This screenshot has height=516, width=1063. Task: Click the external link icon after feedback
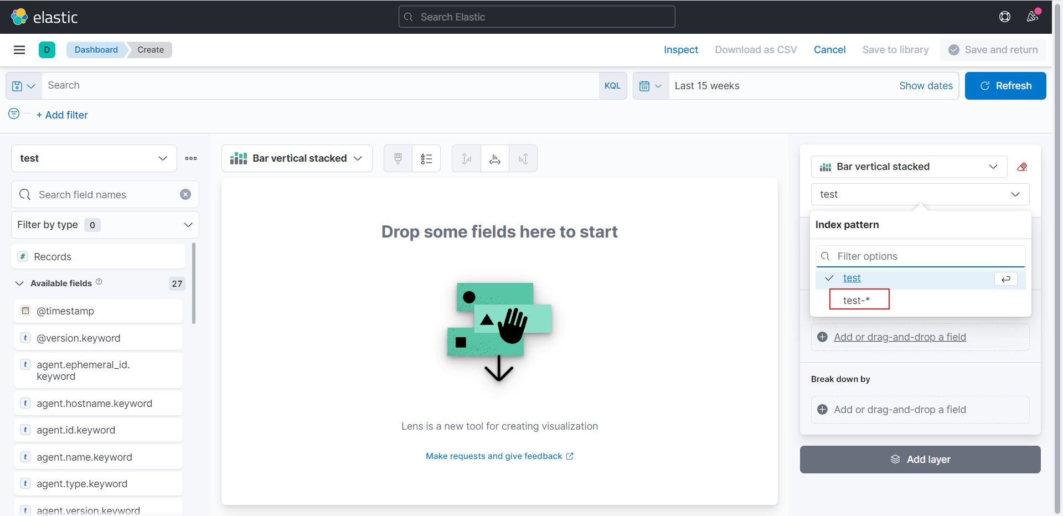click(x=570, y=456)
